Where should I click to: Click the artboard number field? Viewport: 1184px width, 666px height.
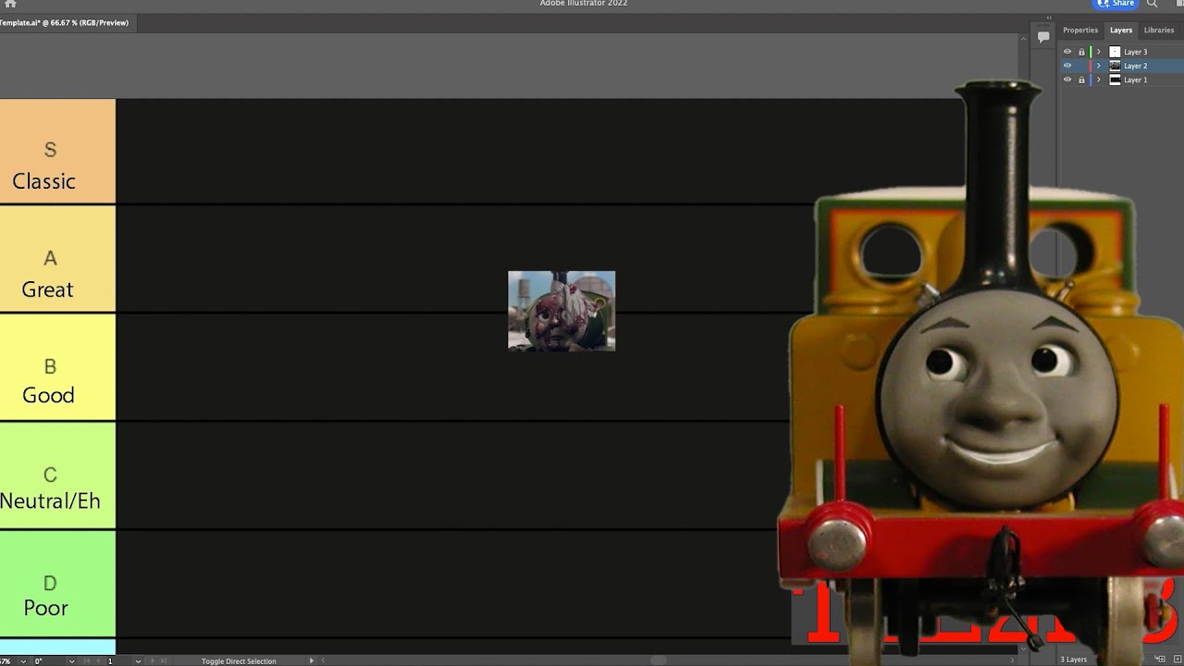tap(117, 661)
